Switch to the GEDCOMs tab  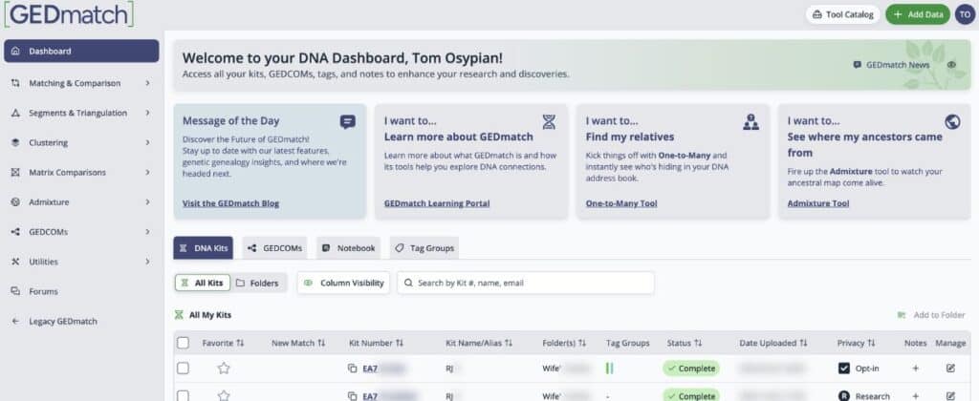click(274, 248)
